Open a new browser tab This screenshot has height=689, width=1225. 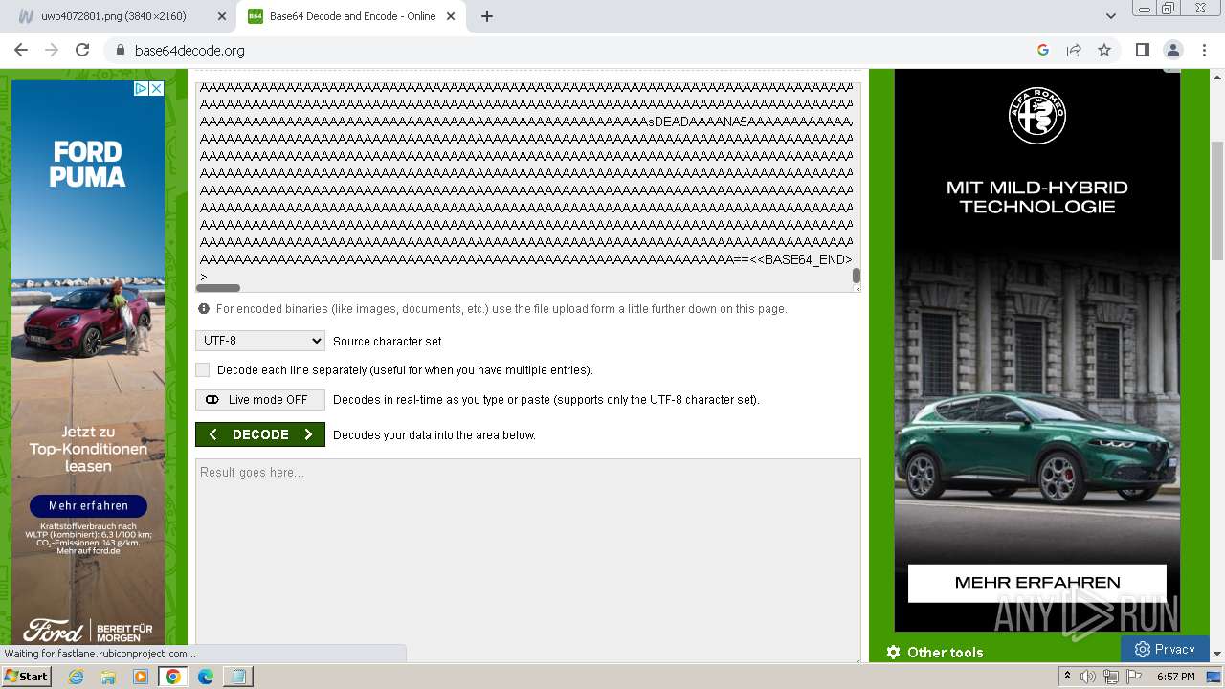tap(487, 16)
